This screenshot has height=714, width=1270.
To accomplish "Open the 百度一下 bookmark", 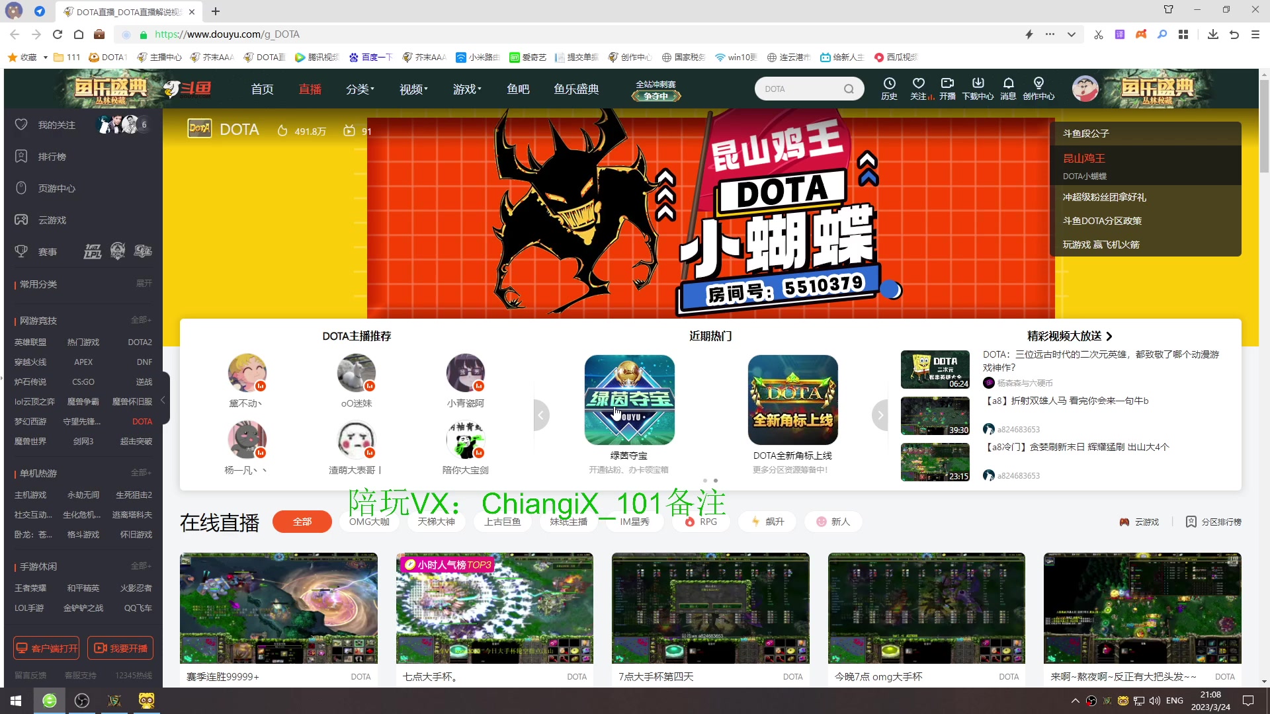I will click(x=371, y=58).
